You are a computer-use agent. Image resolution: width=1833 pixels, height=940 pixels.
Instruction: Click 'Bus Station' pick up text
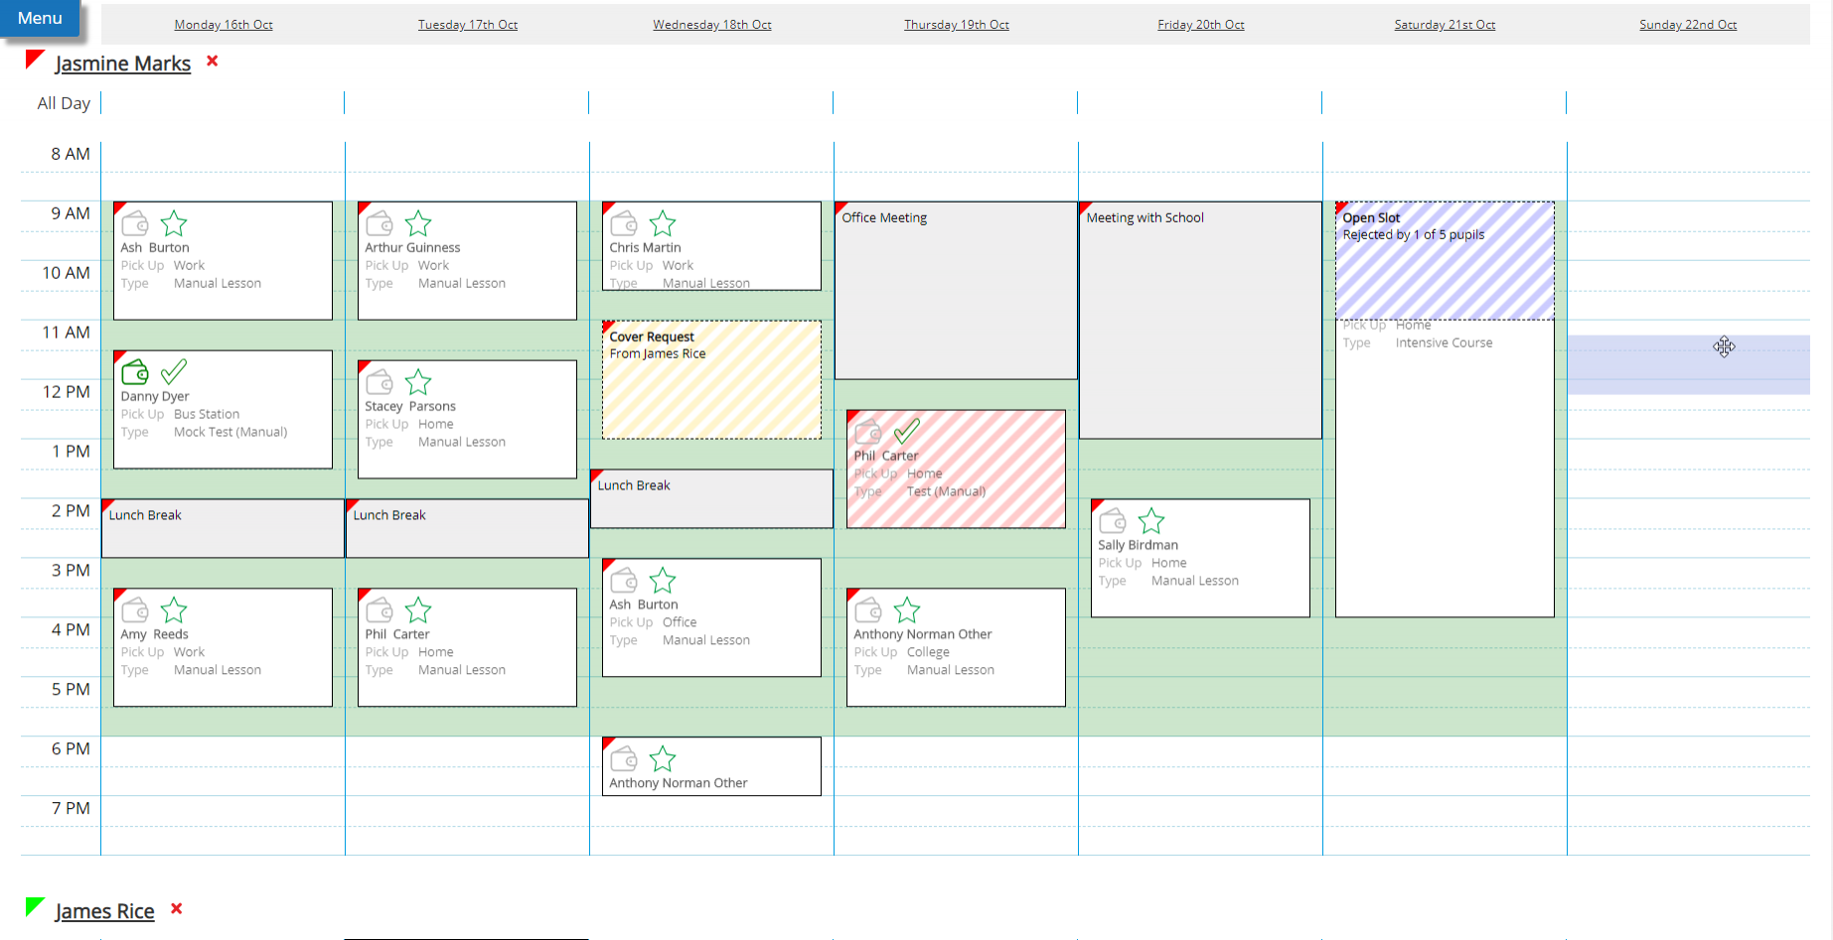207,414
